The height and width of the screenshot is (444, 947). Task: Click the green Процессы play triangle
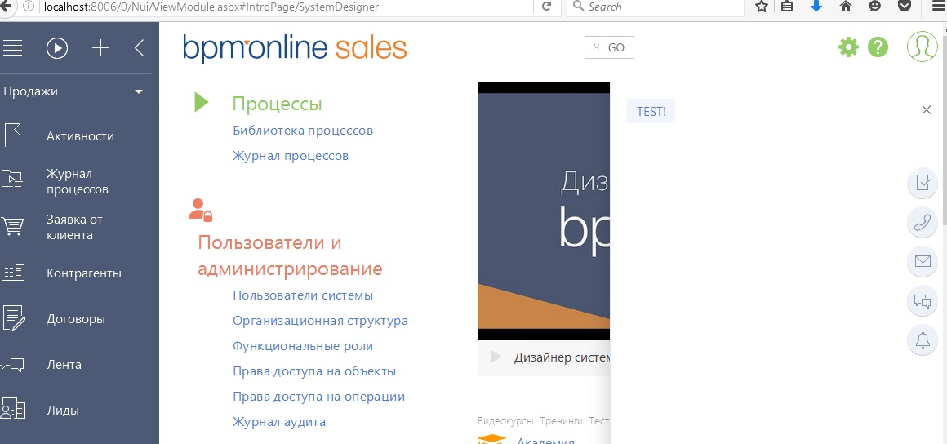[202, 102]
